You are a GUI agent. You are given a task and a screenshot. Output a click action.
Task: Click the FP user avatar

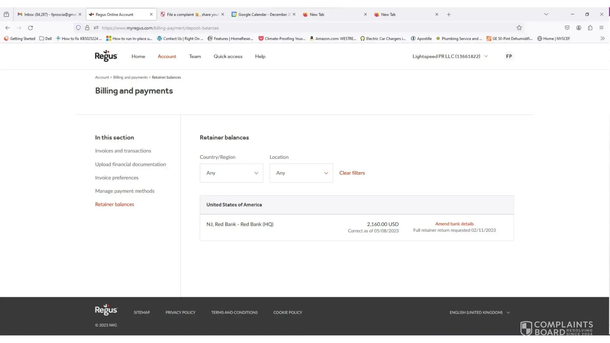[508, 56]
